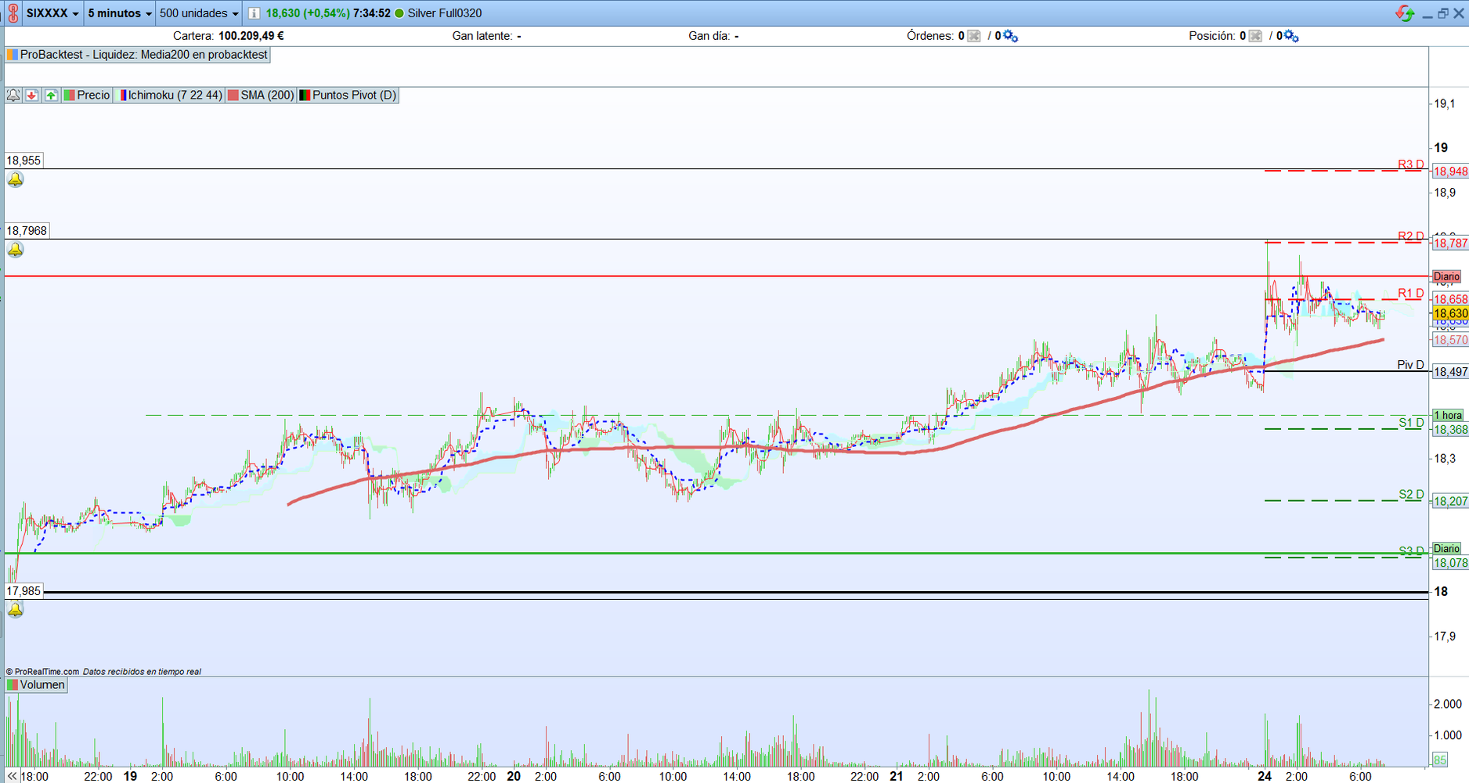This screenshot has width=1469, height=783.
Task: Open the Puntos Pivot (D) indicator settings
Action: pos(348,96)
